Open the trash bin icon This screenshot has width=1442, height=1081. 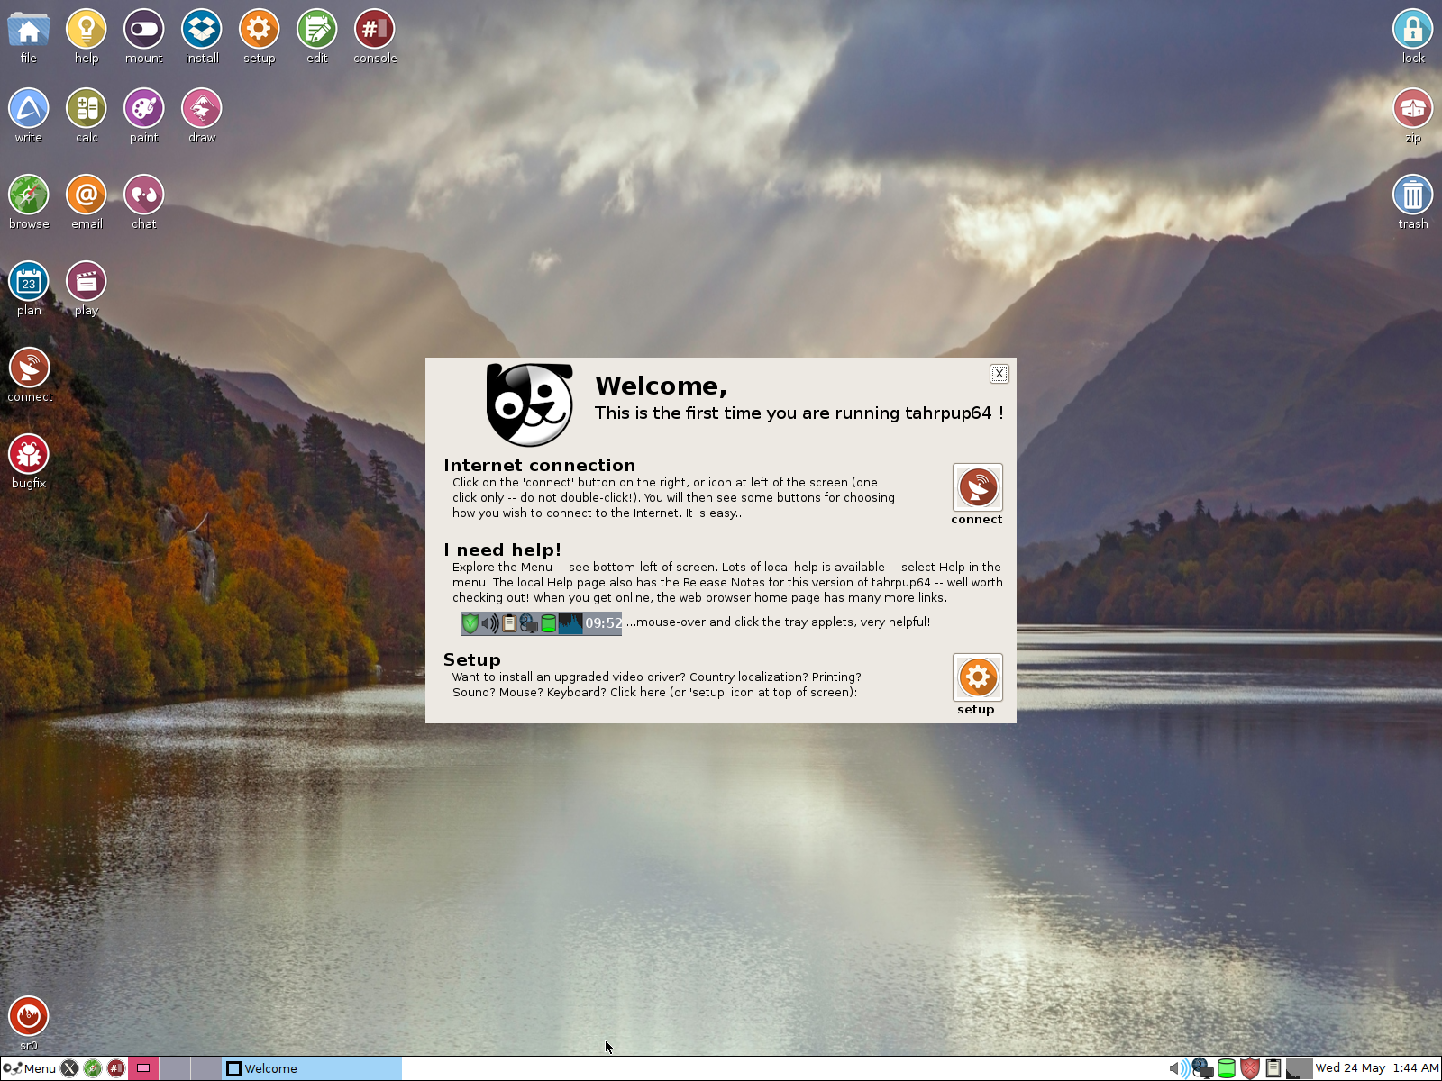pyautogui.click(x=1411, y=194)
